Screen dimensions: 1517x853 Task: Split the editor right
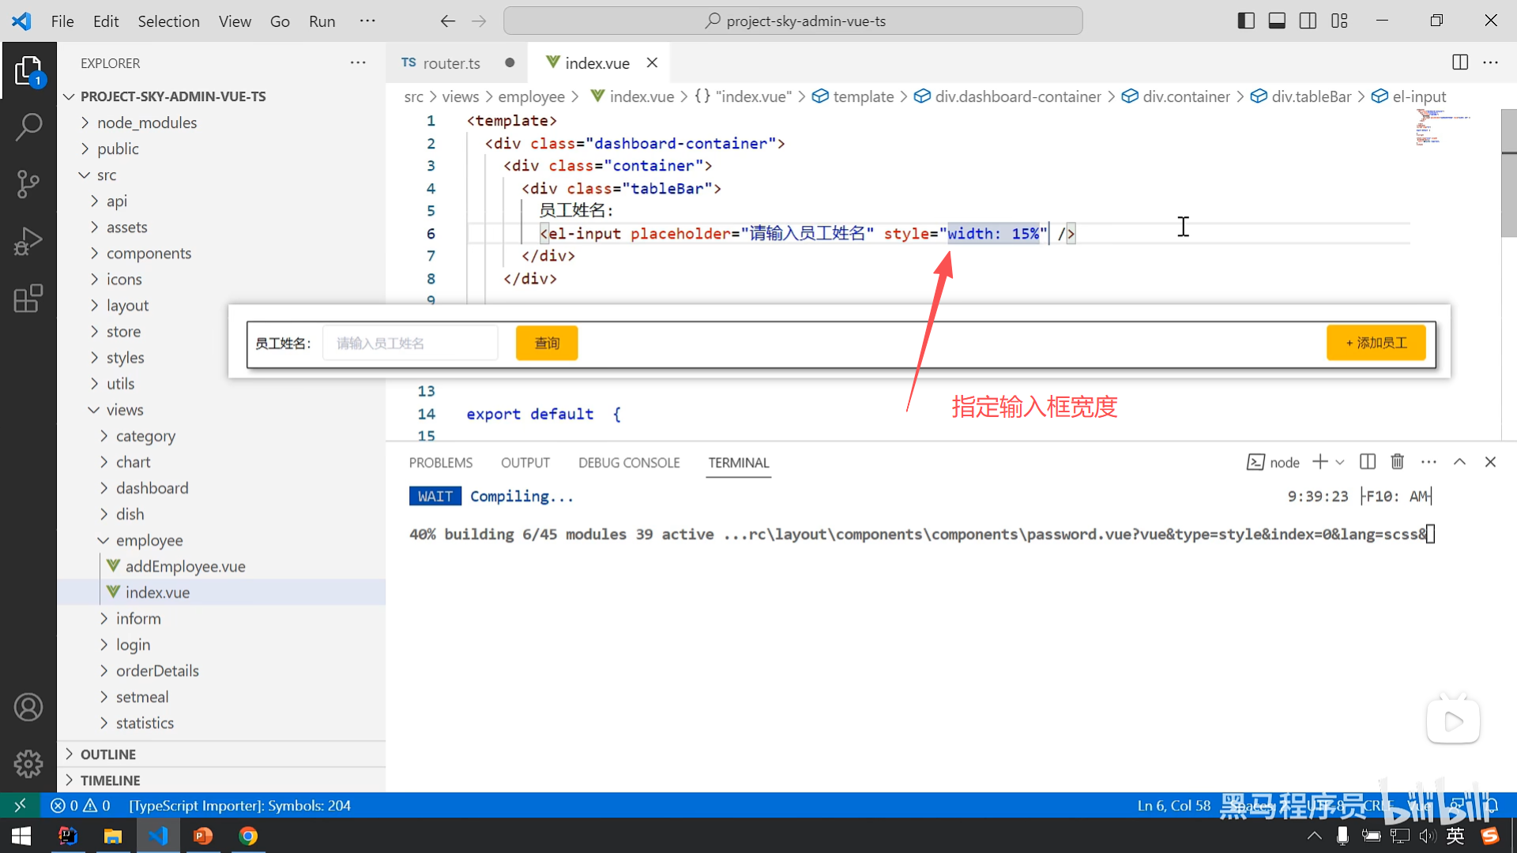(1460, 62)
